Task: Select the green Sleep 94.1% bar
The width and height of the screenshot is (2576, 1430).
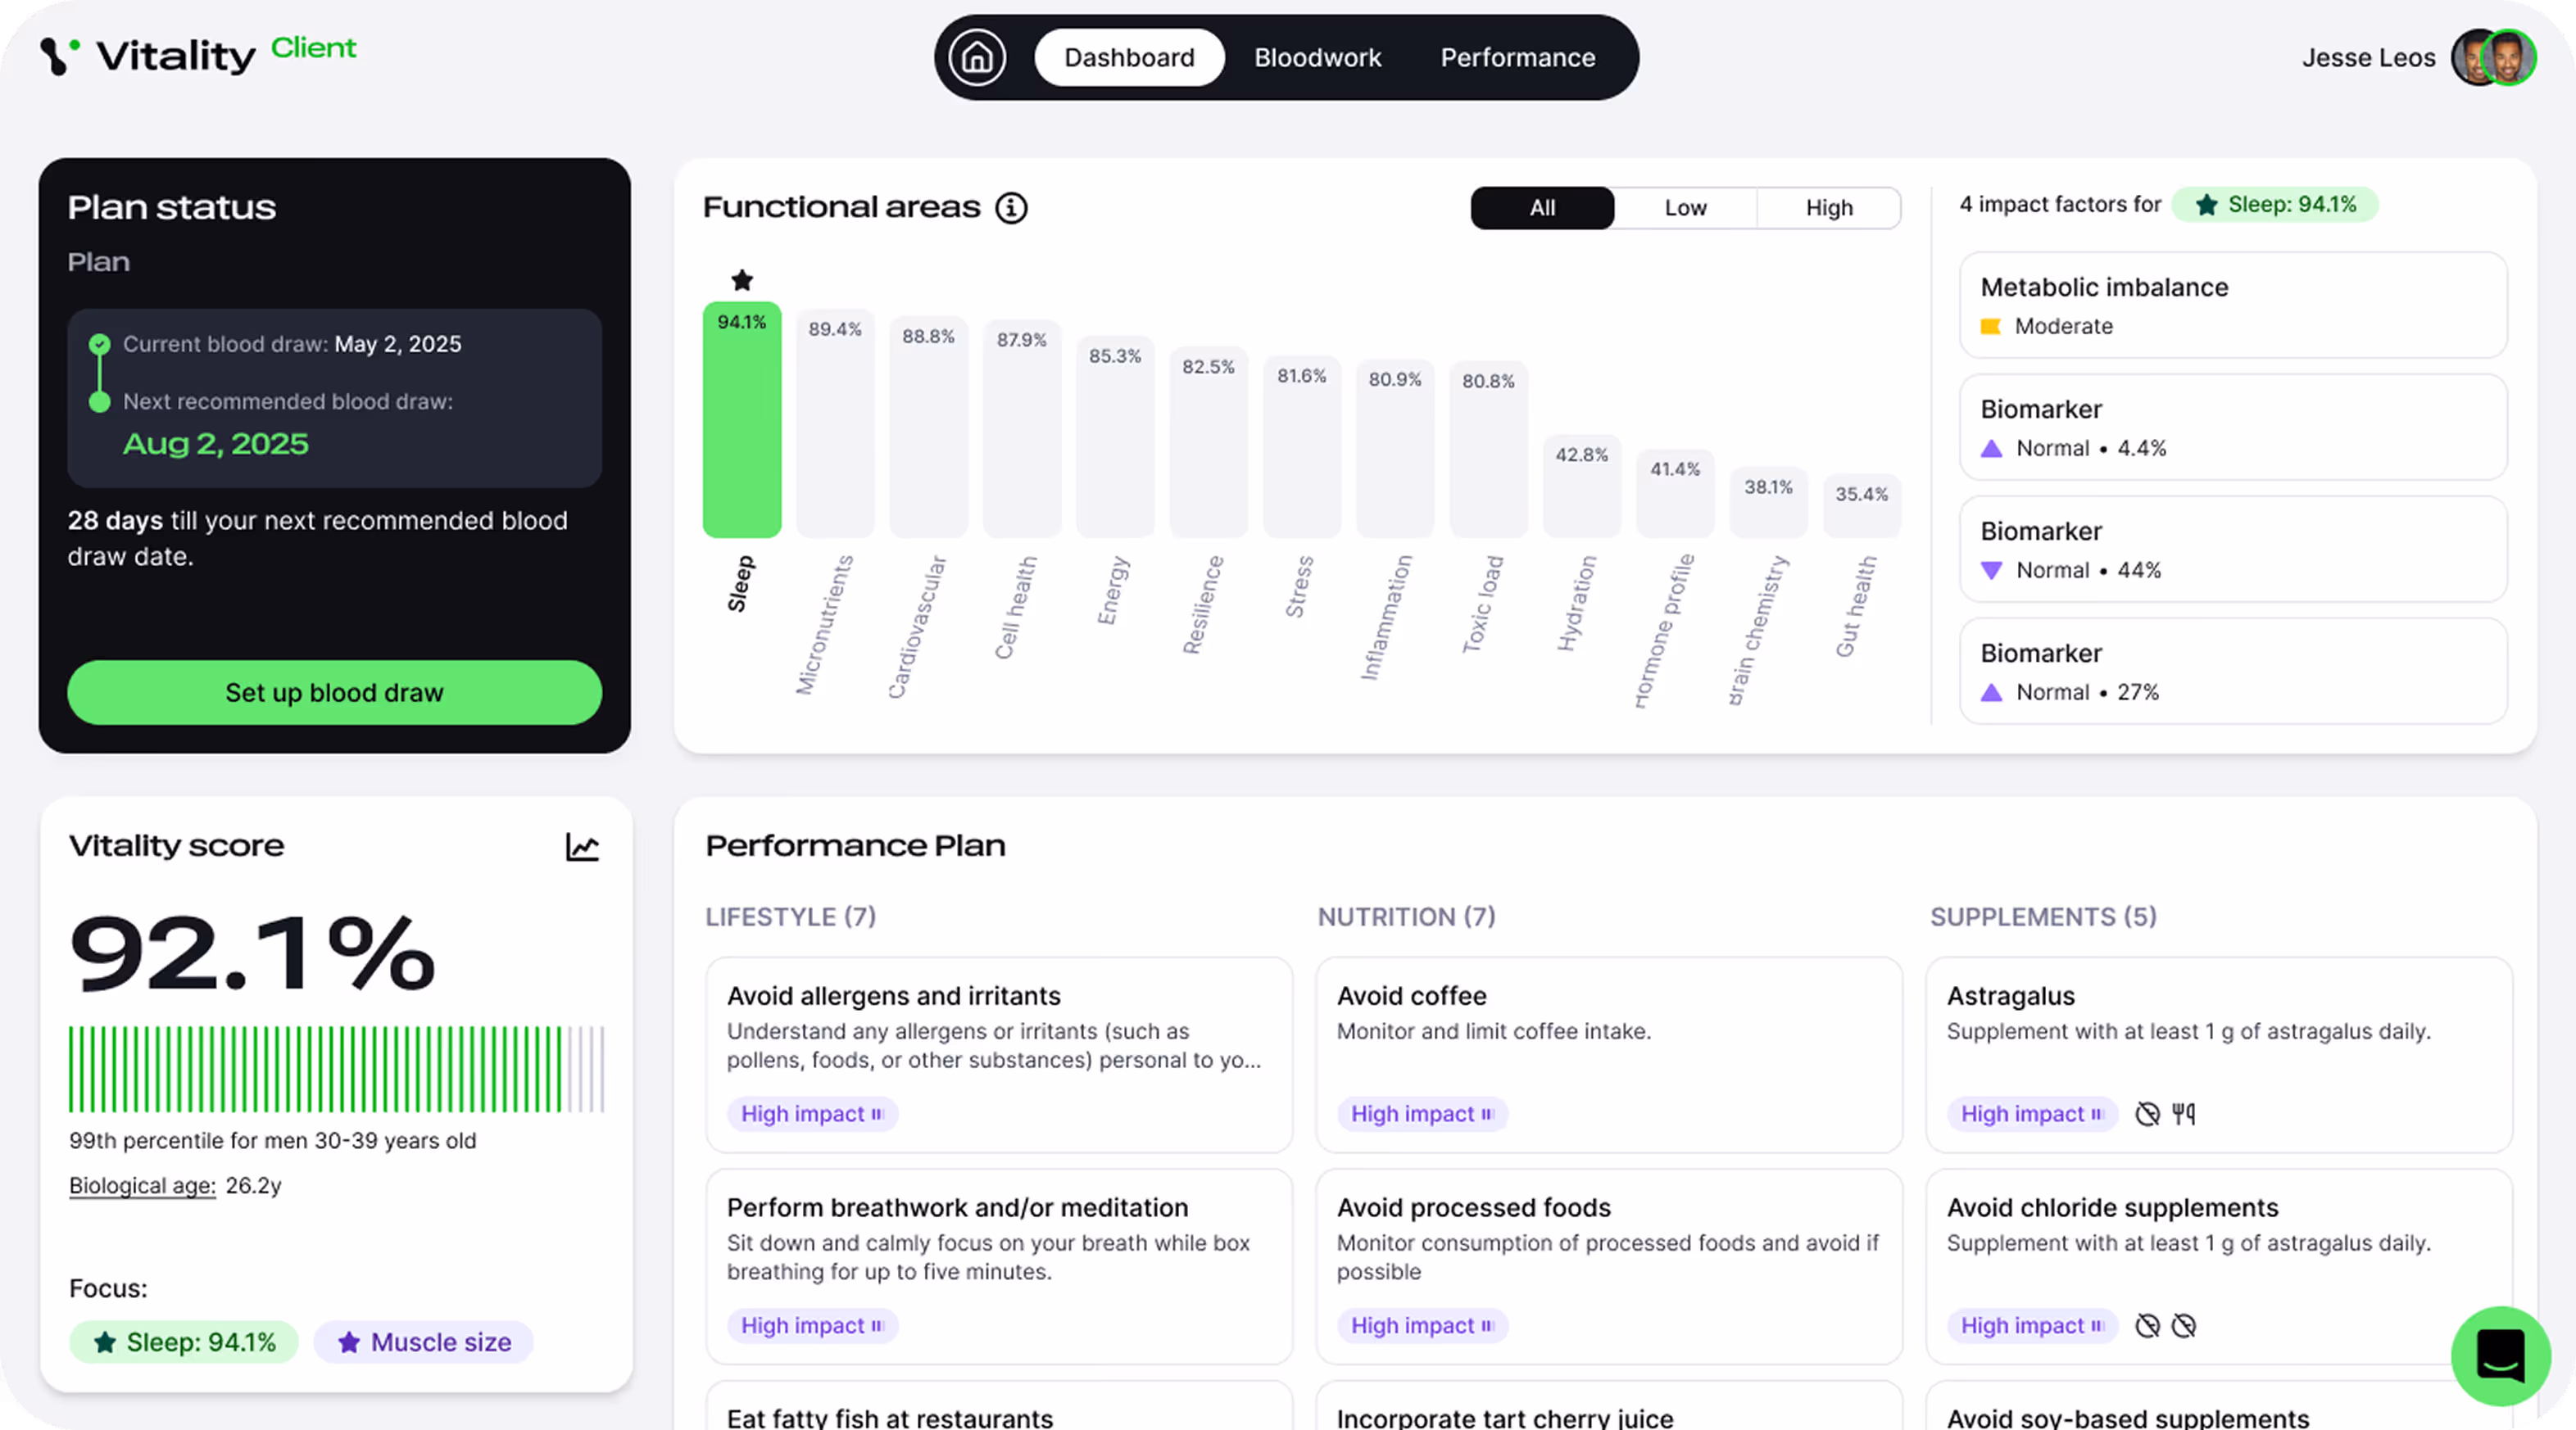Action: click(741, 419)
